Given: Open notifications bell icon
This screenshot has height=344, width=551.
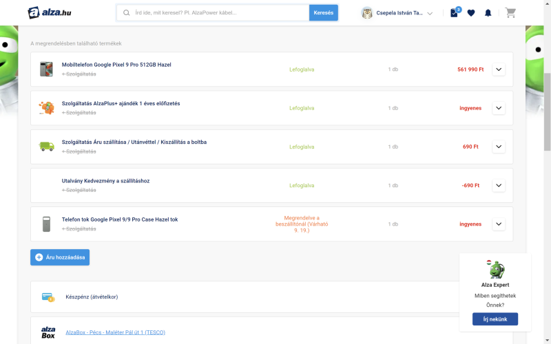Looking at the screenshot, I should click(x=488, y=13).
